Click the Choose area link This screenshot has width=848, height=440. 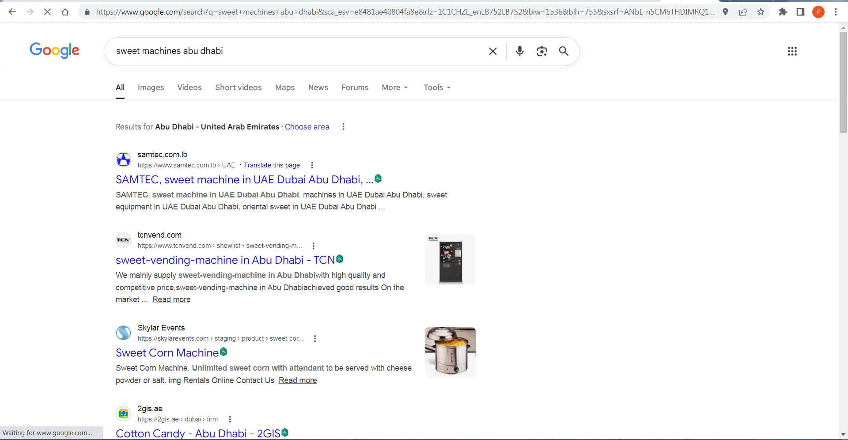click(307, 127)
